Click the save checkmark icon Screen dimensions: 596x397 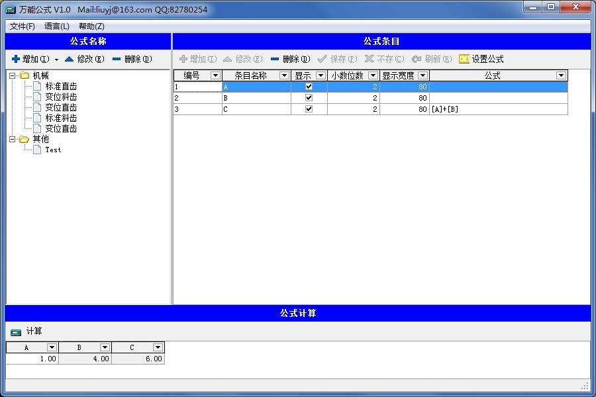pyautogui.click(x=322, y=59)
